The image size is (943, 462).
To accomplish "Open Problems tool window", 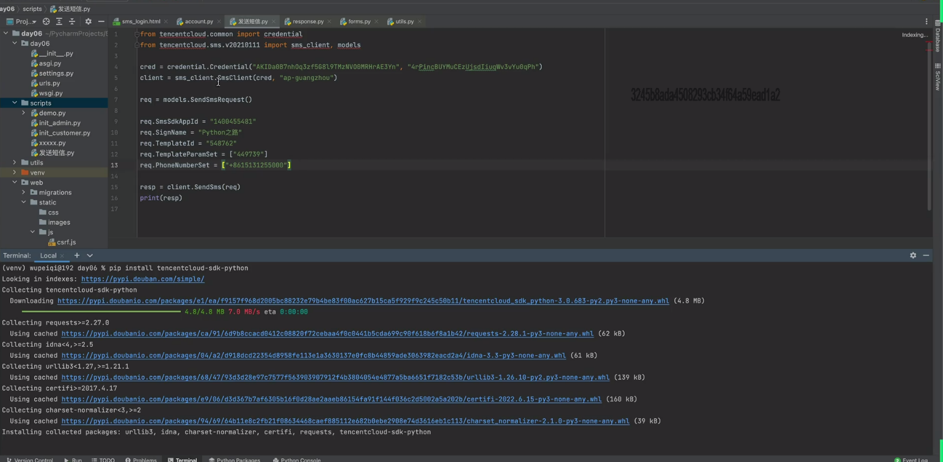I will (x=141, y=460).
